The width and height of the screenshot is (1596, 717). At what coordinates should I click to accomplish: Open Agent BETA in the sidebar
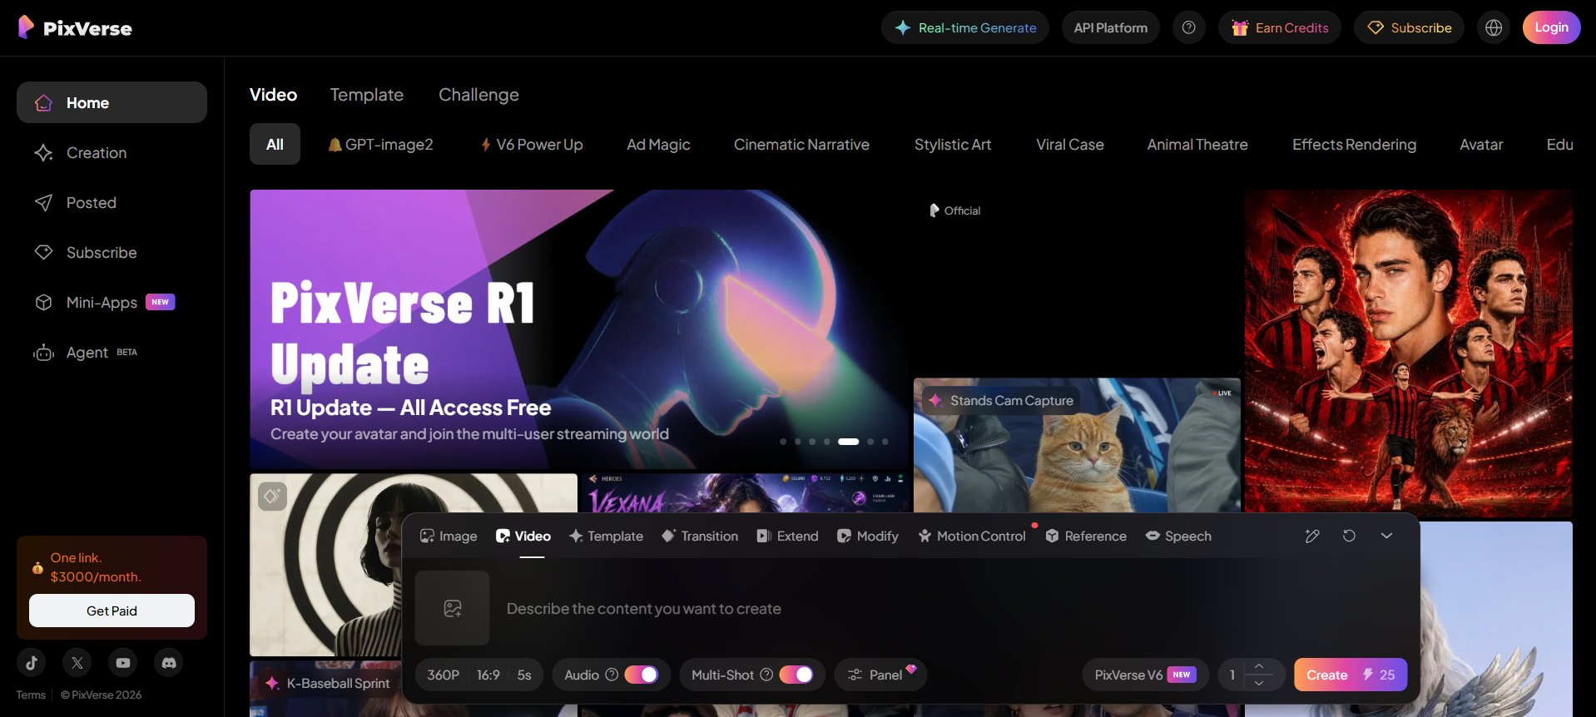click(112, 352)
